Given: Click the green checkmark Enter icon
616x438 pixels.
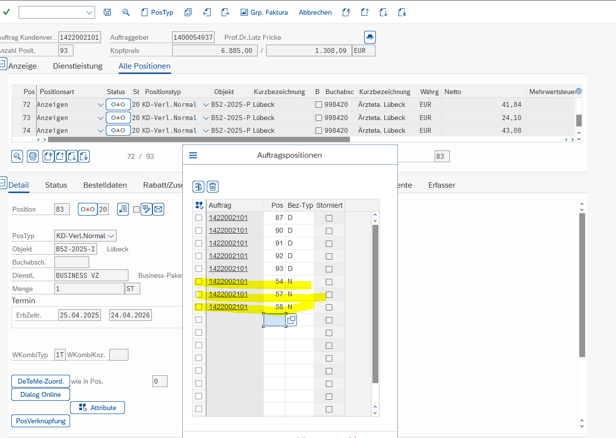Looking at the screenshot, I should coord(6,12).
